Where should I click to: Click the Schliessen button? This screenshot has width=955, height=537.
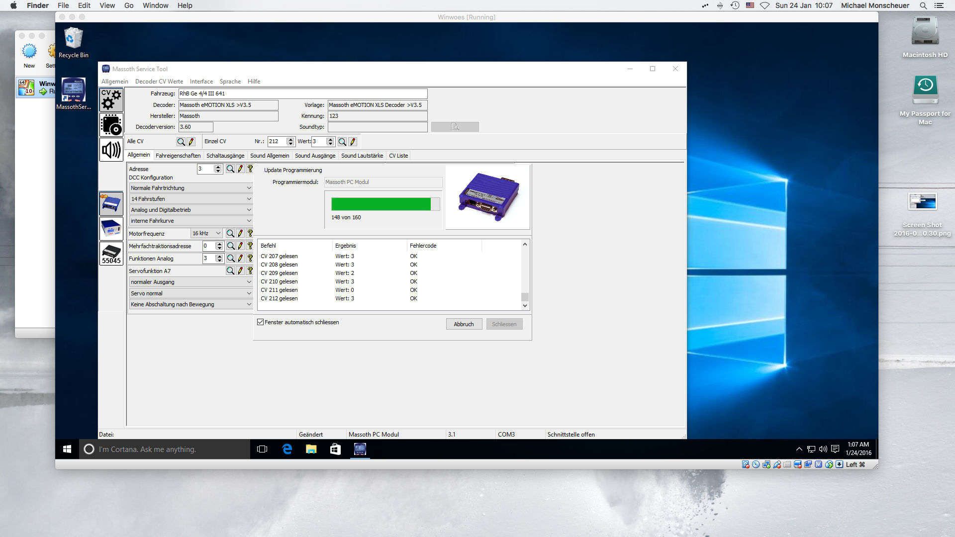click(x=504, y=324)
